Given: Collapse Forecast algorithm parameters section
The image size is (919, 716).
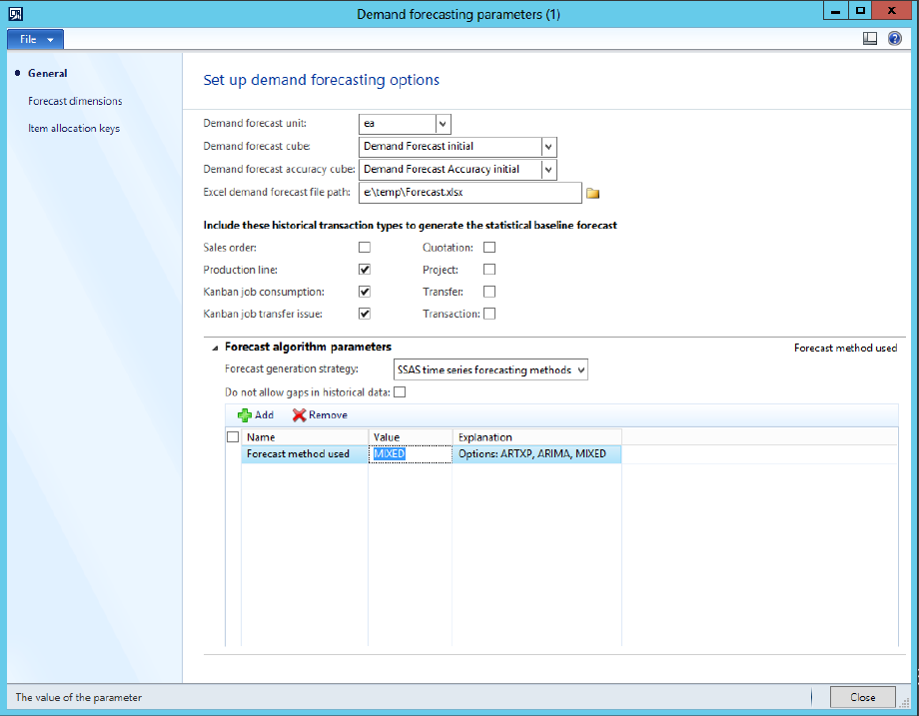Looking at the screenshot, I should click(x=215, y=348).
